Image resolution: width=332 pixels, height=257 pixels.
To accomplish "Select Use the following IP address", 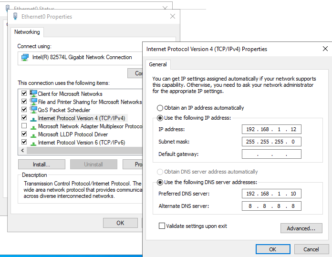I will [x=160, y=118].
